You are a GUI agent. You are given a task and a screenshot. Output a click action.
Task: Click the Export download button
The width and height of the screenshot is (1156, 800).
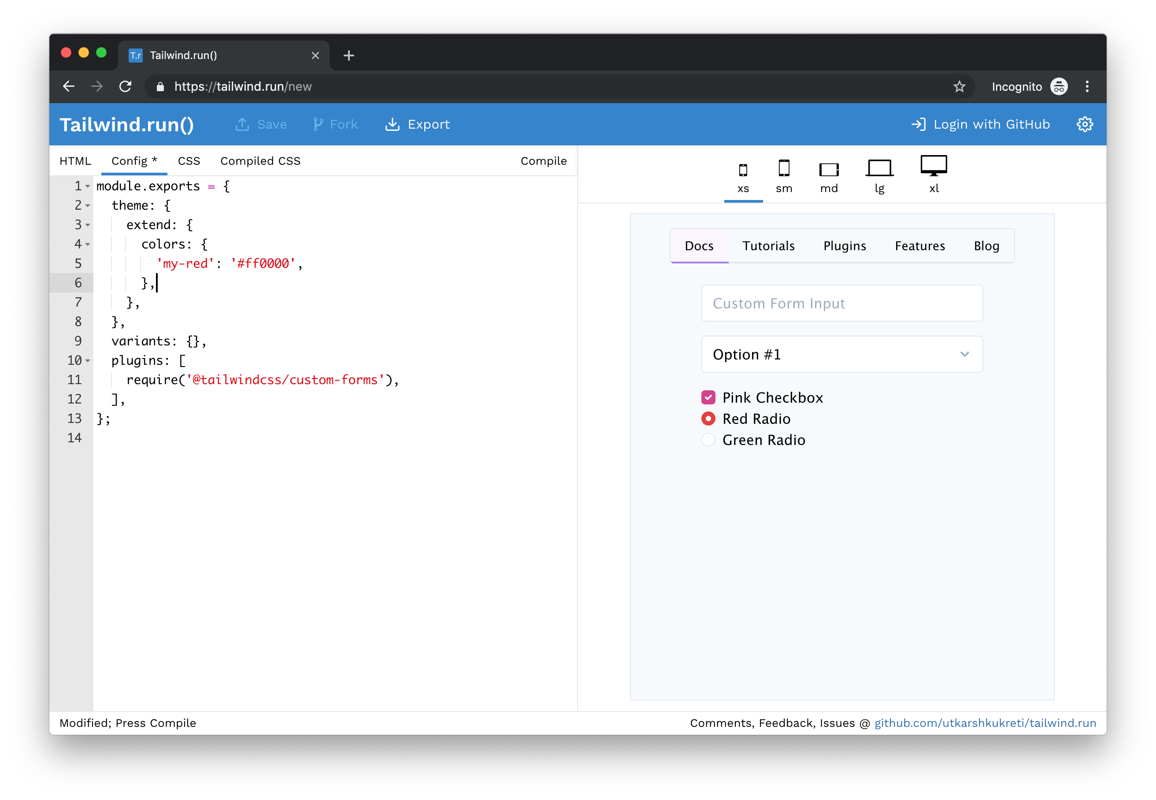point(417,124)
